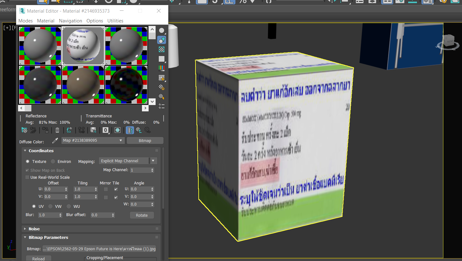The image size is (462, 261).
Task: Toggle Show Shaded Material in Viewport
Action: (118, 130)
